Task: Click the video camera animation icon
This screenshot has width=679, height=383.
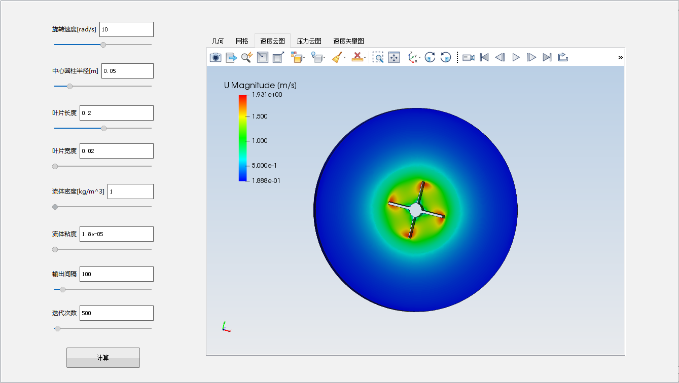Action: point(469,57)
